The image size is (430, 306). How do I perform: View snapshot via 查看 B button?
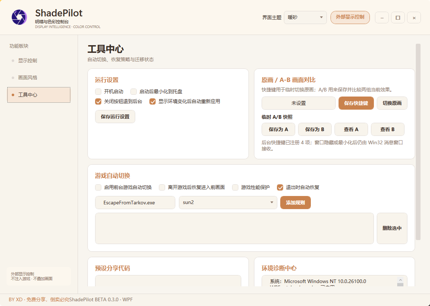point(387,129)
